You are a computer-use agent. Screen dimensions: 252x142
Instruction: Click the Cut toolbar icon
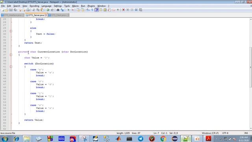click(x=33, y=10)
